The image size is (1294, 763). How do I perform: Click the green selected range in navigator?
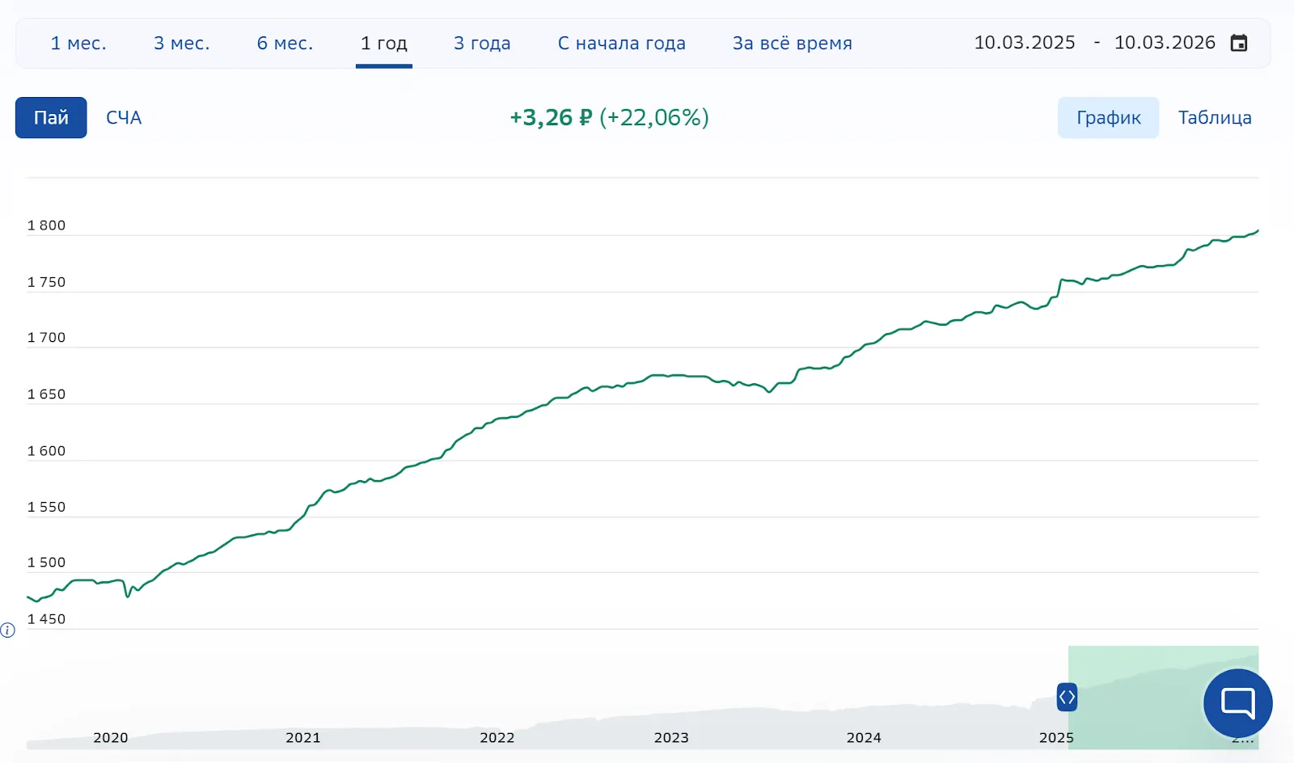click(x=1163, y=697)
